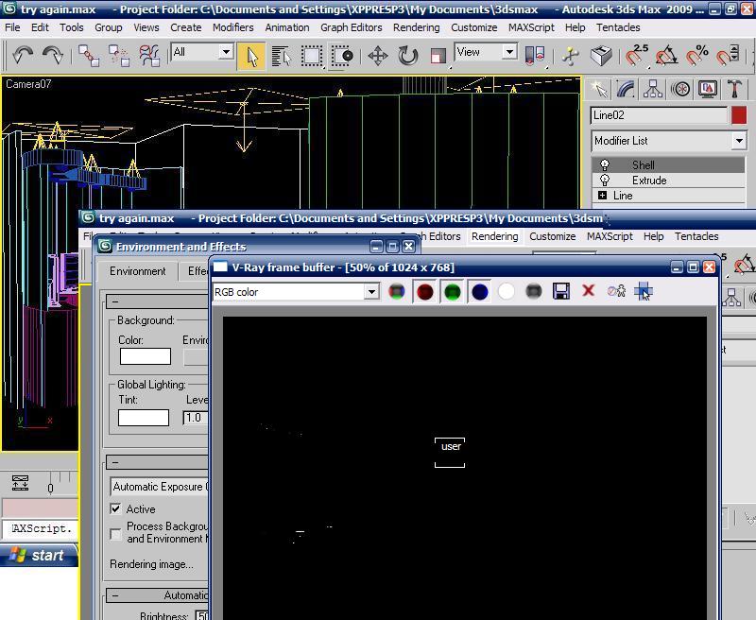Pick the Background Color swatch
756x620 pixels.
coord(146,356)
